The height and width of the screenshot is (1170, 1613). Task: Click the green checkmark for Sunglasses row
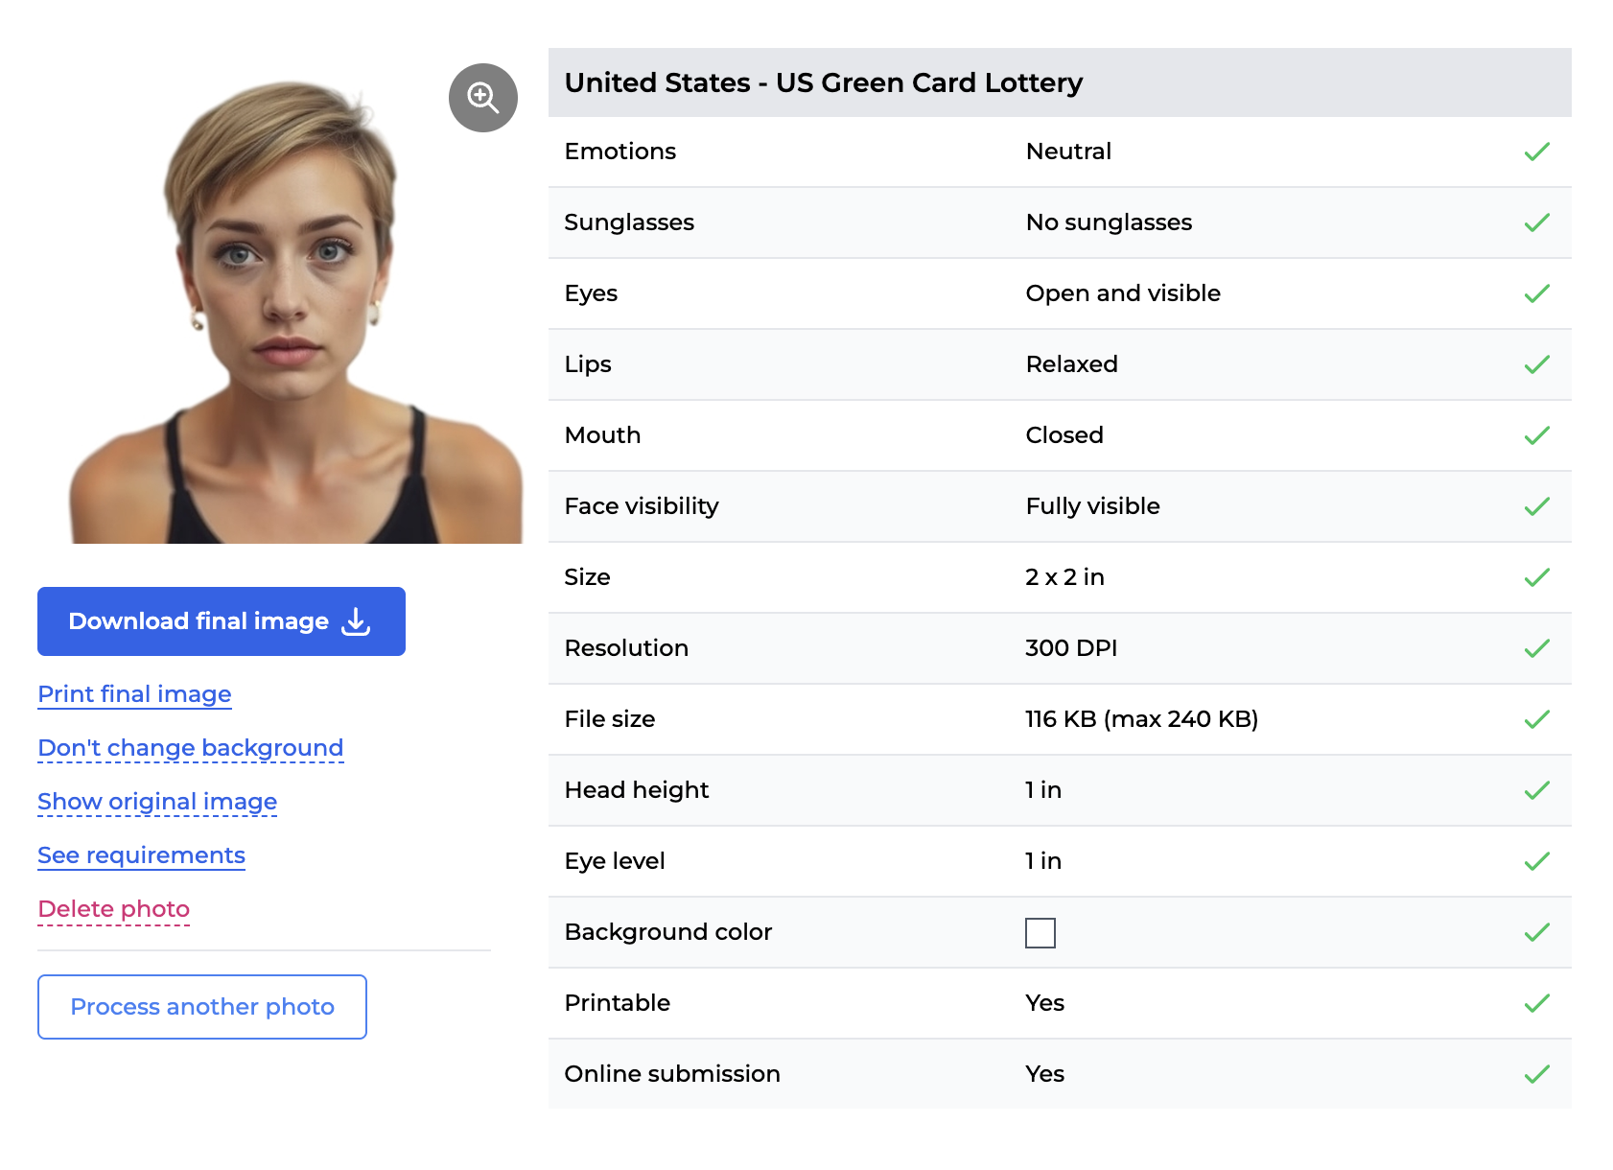(x=1536, y=222)
